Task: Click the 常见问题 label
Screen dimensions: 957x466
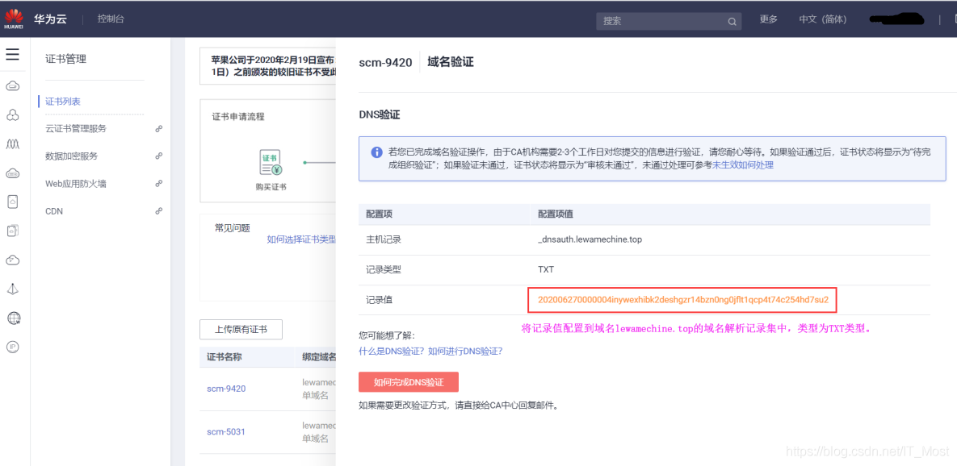Action: 232,228
